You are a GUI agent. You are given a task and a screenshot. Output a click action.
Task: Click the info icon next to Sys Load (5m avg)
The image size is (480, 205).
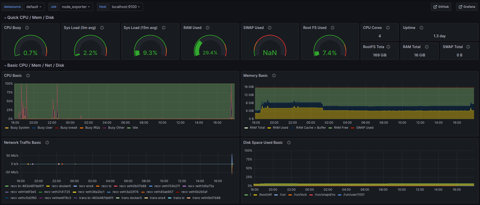click(102, 28)
